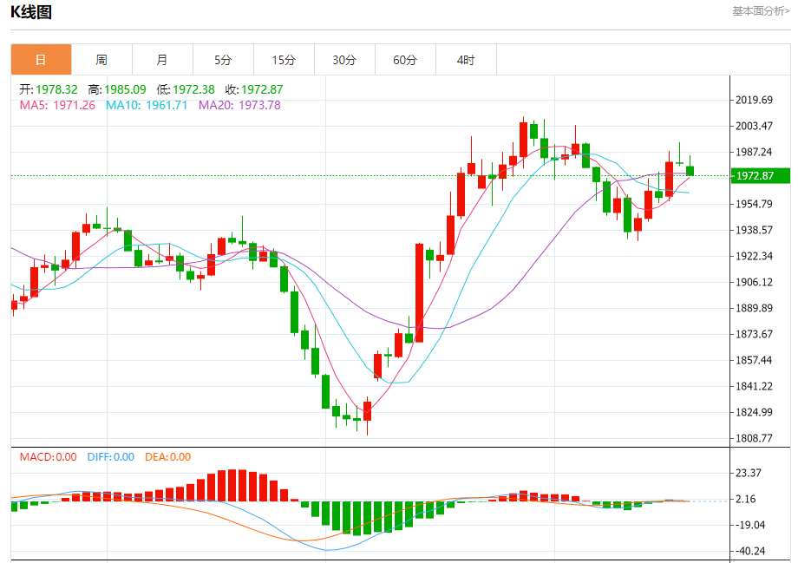The height and width of the screenshot is (563, 798).
Task: Click the 1873.67 price axis label
Action: pos(754,335)
